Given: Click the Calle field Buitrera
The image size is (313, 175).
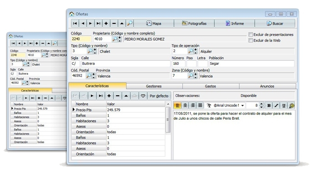Looking at the screenshot, I should 126,63.
